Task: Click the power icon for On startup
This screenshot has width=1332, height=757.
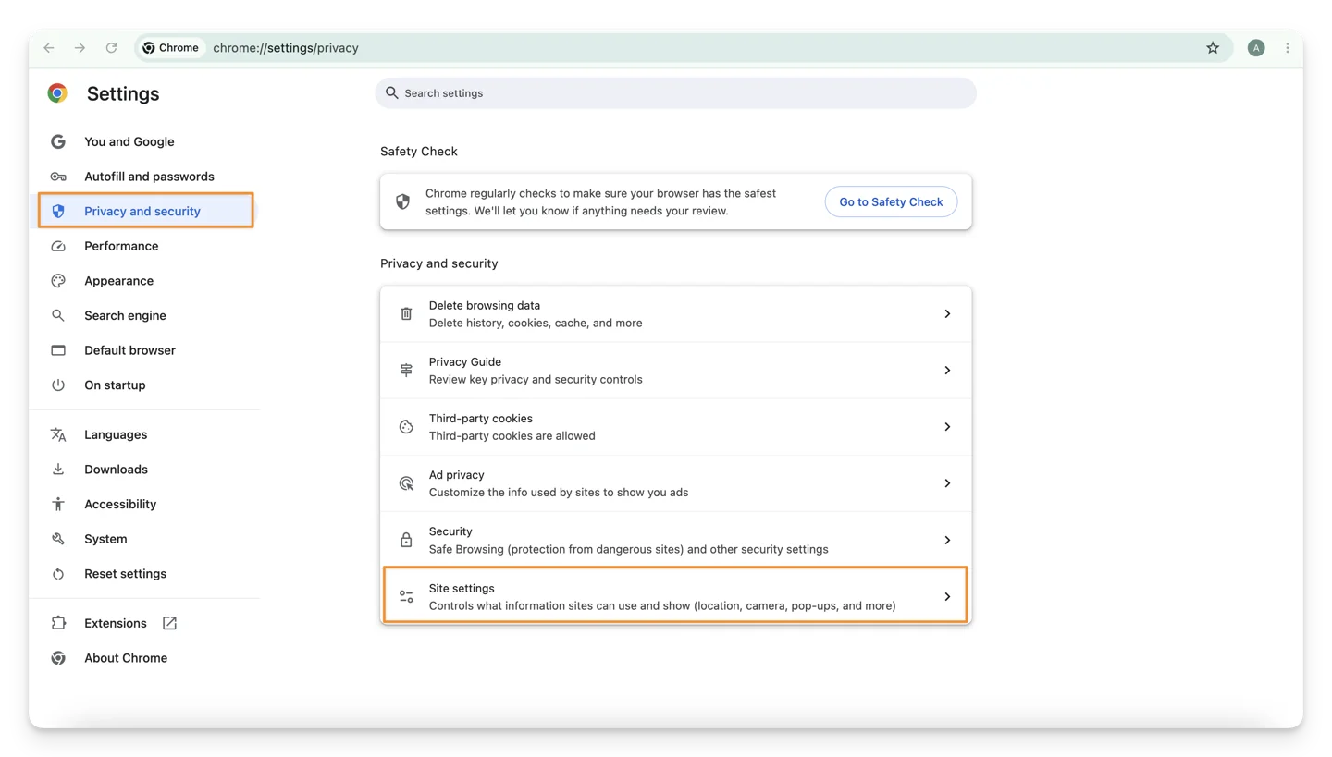Action: pos(58,385)
